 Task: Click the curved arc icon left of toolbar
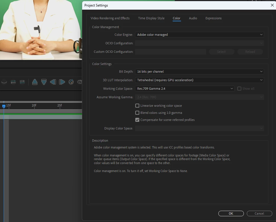click(4, 82)
